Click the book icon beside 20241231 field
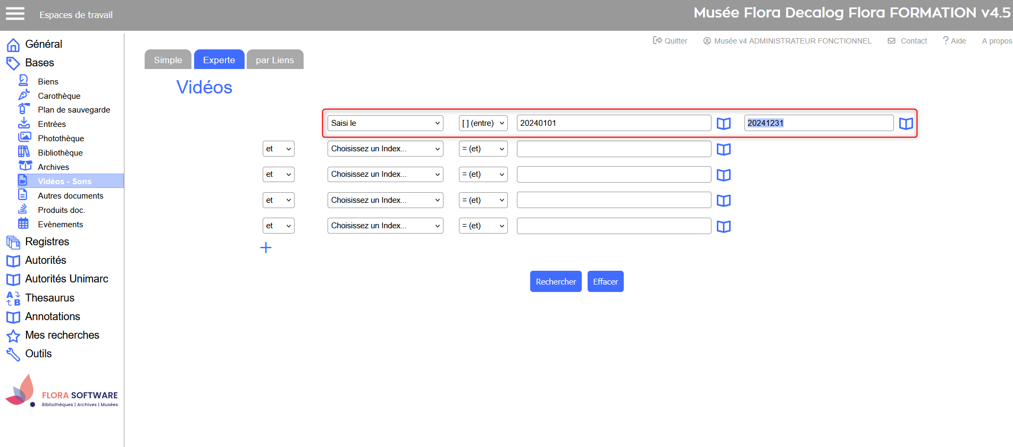Image resolution: width=1013 pixels, height=447 pixels. 906,124
